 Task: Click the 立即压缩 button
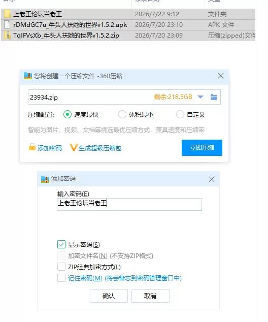[x=202, y=148]
